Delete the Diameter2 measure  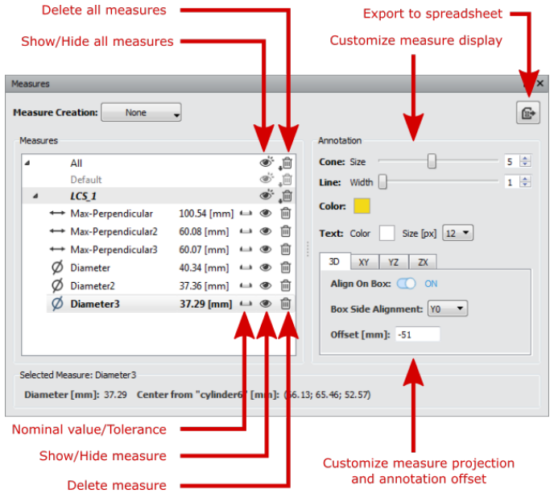click(x=286, y=285)
